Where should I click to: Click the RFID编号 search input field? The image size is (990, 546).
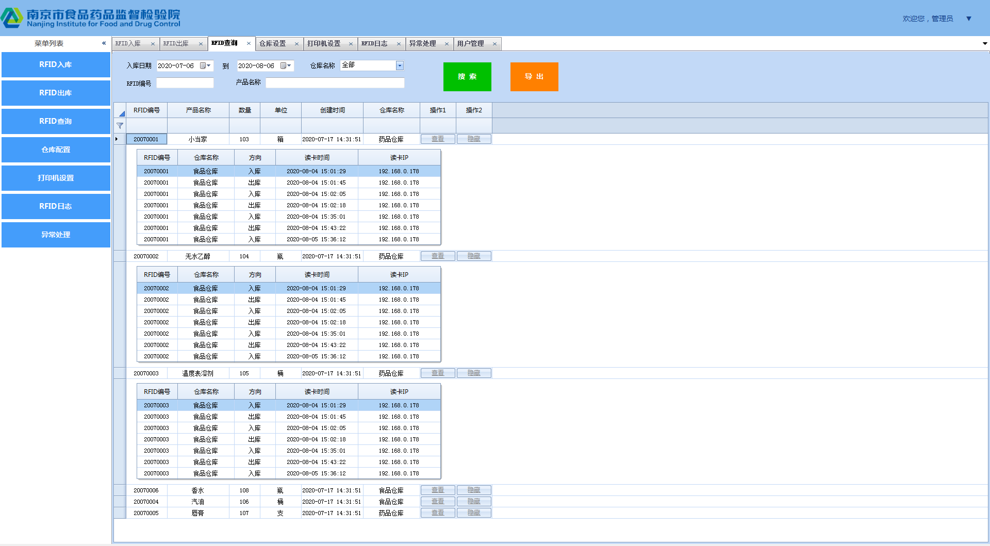point(185,83)
